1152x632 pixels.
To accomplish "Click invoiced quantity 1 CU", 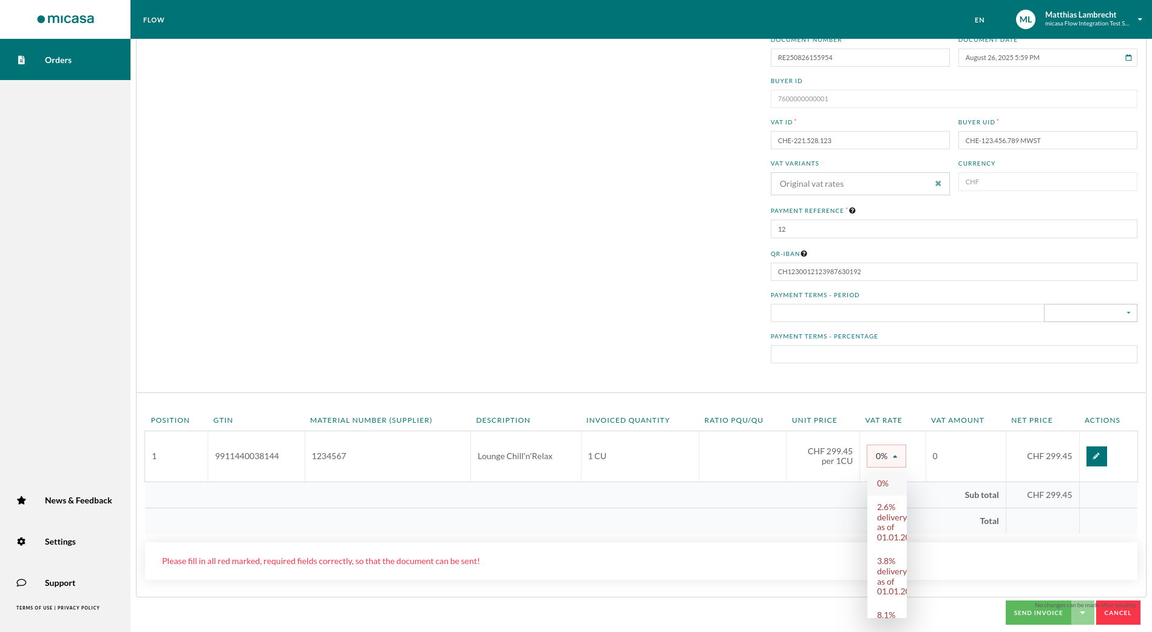I will pyautogui.click(x=597, y=456).
